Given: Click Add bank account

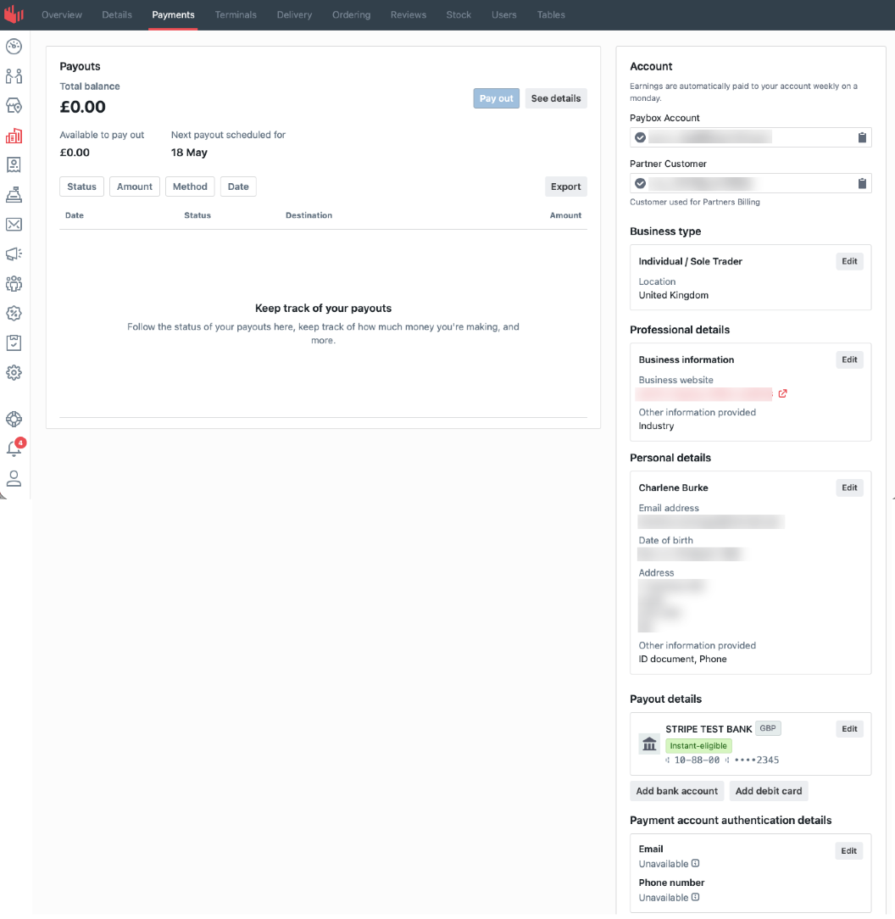Looking at the screenshot, I should pyautogui.click(x=677, y=791).
